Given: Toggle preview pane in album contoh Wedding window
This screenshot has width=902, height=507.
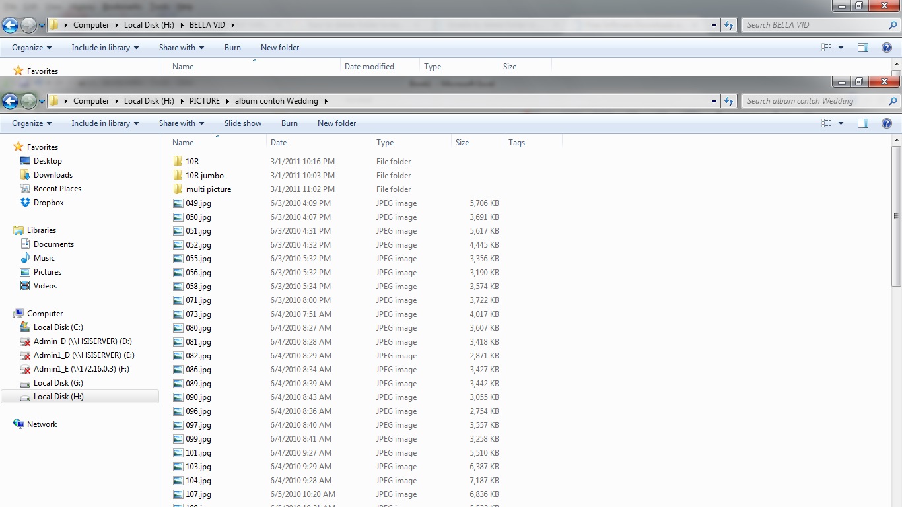Looking at the screenshot, I should [863, 123].
